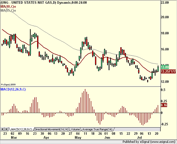Click the 16.00 price axis label
The image size is (177, 144).
pos(165,49)
